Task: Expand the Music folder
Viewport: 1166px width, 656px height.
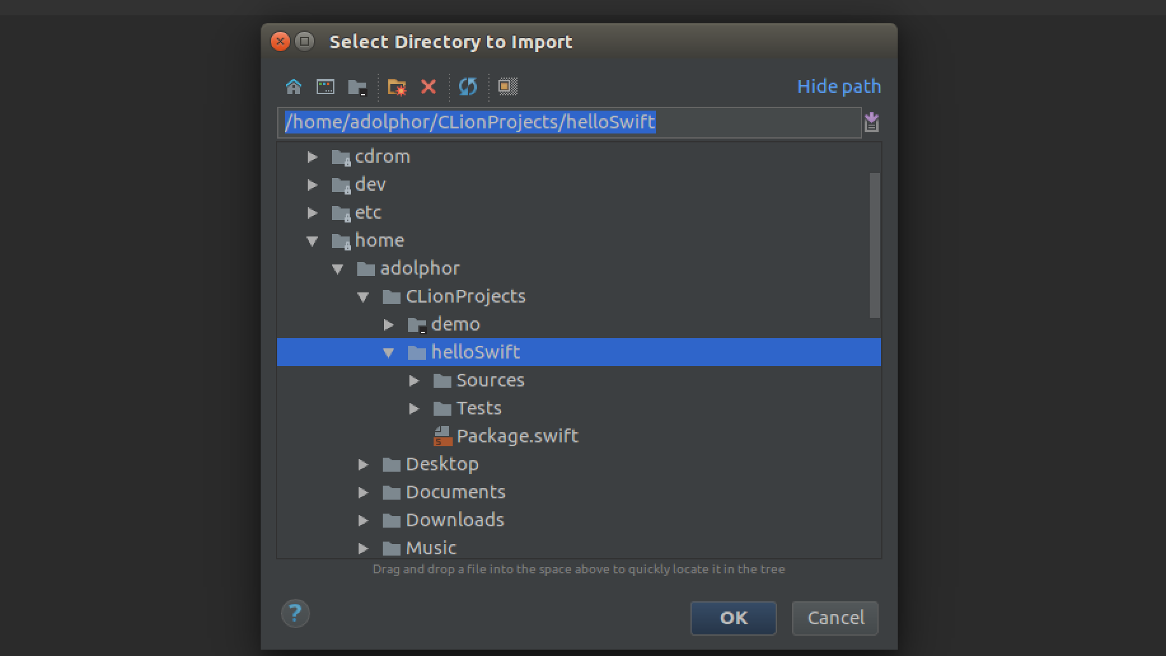Action: [363, 548]
